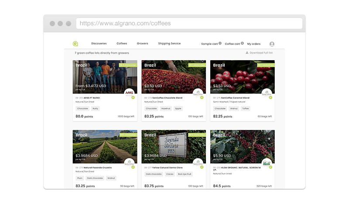Click the '80.0 points' score
The image size is (349, 205).
[x=84, y=116]
